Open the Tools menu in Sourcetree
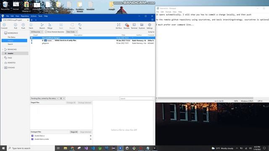The width and height of the screenshot is (269, 151). tap(40, 16)
